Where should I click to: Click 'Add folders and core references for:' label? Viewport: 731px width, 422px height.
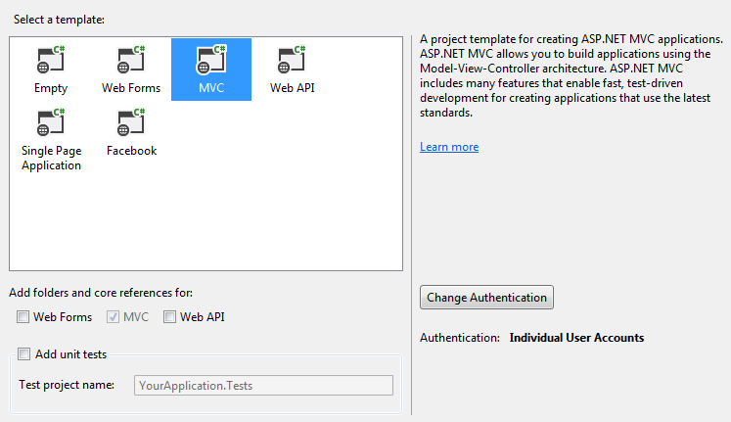(x=101, y=293)
